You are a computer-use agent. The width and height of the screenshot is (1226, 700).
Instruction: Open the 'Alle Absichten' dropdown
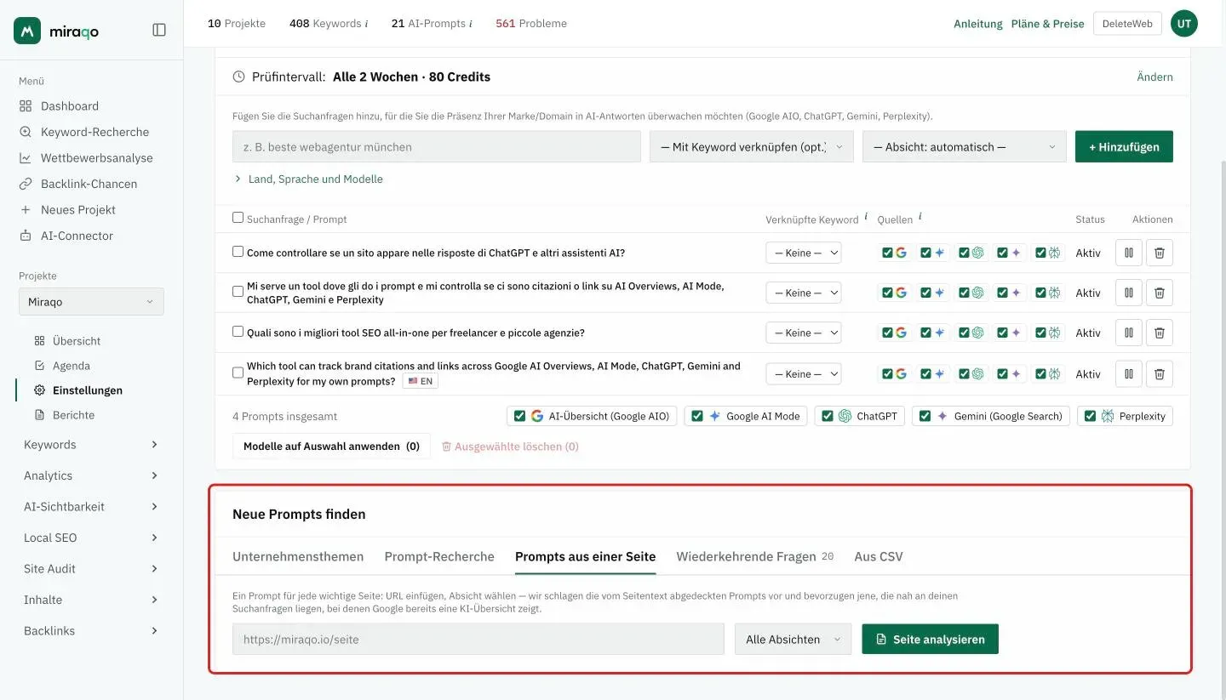tap(793, 640)
